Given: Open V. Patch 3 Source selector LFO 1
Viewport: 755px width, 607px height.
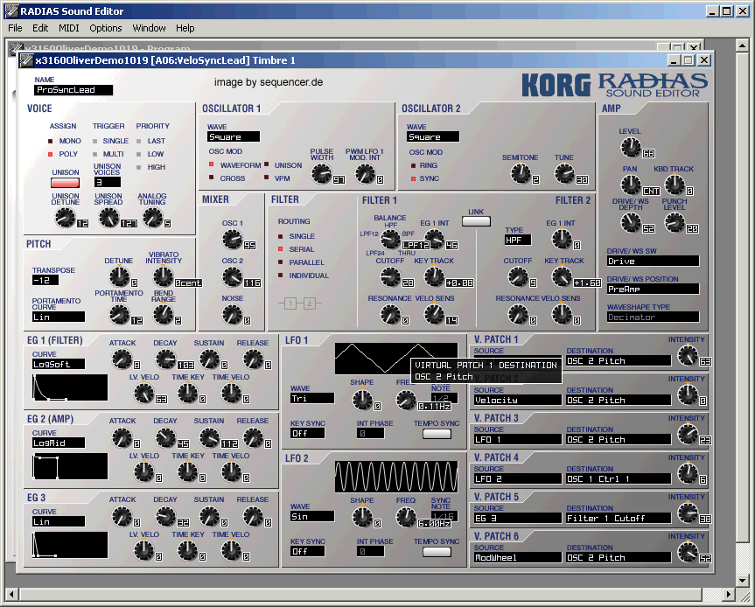Looking at the screenshot, I should 518,439.
